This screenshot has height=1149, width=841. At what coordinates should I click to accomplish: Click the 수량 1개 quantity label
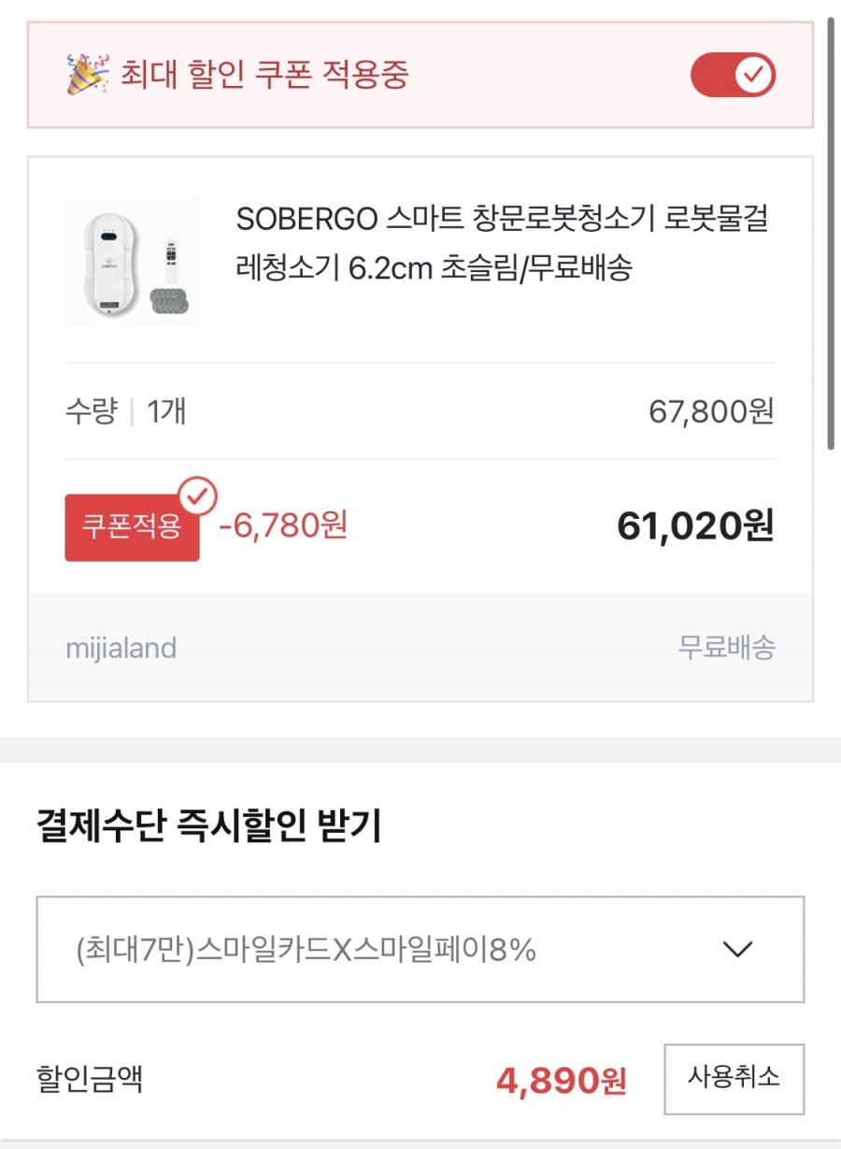(125, 411)
